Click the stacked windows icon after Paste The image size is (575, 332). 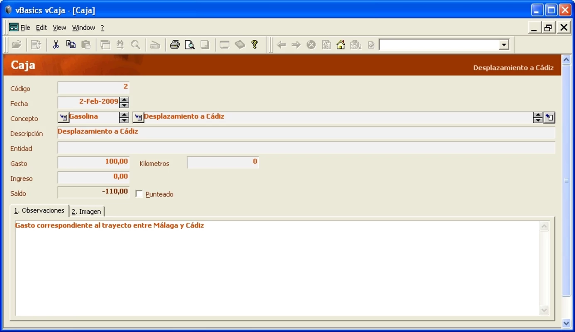[105, 44]
